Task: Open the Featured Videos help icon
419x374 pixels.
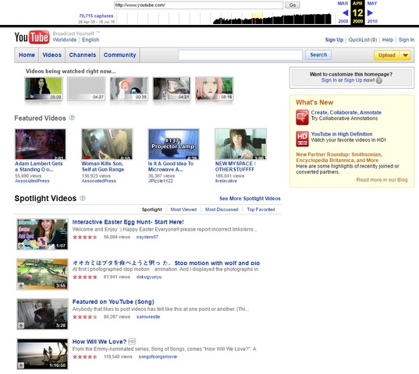Action: click(72, 118)
